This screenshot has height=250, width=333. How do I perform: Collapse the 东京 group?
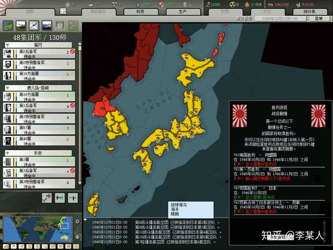point(8,153)
